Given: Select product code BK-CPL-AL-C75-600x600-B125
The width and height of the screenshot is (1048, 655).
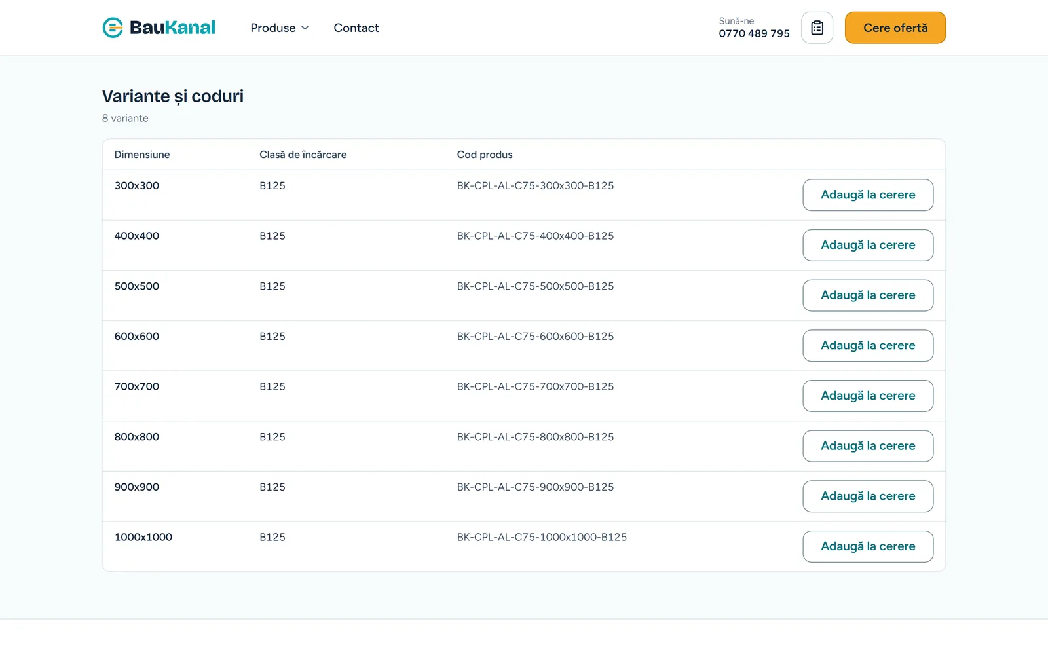Looking at the screenshot, I should (x=535, y=337).
